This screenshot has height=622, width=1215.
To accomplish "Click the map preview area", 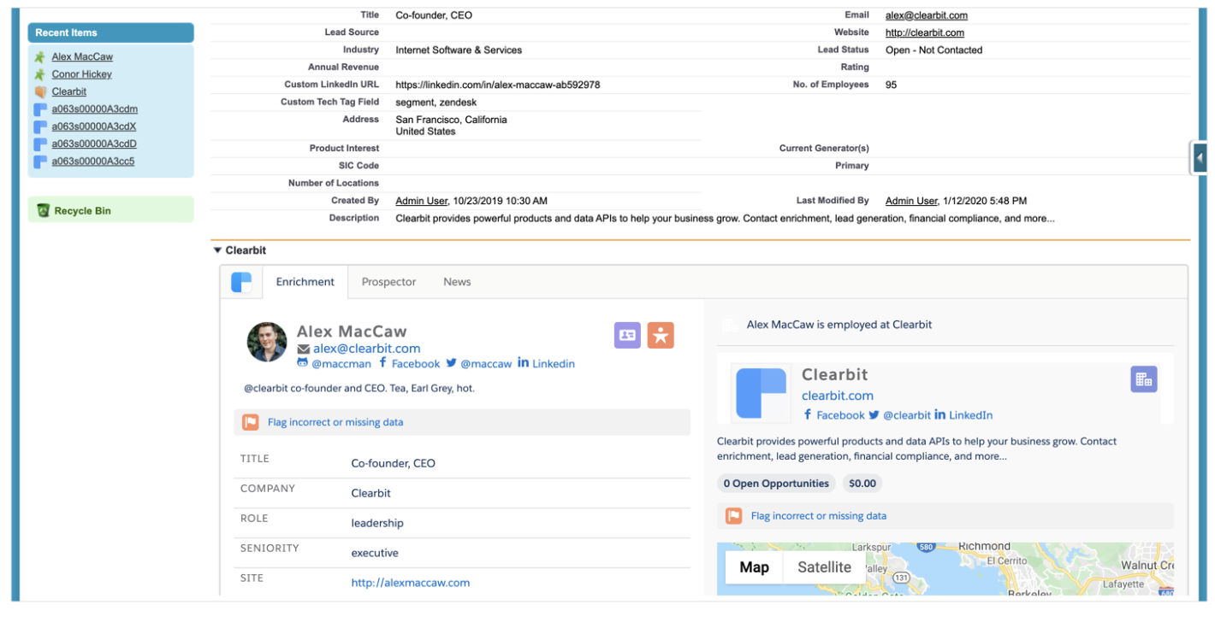I will 945,568.
